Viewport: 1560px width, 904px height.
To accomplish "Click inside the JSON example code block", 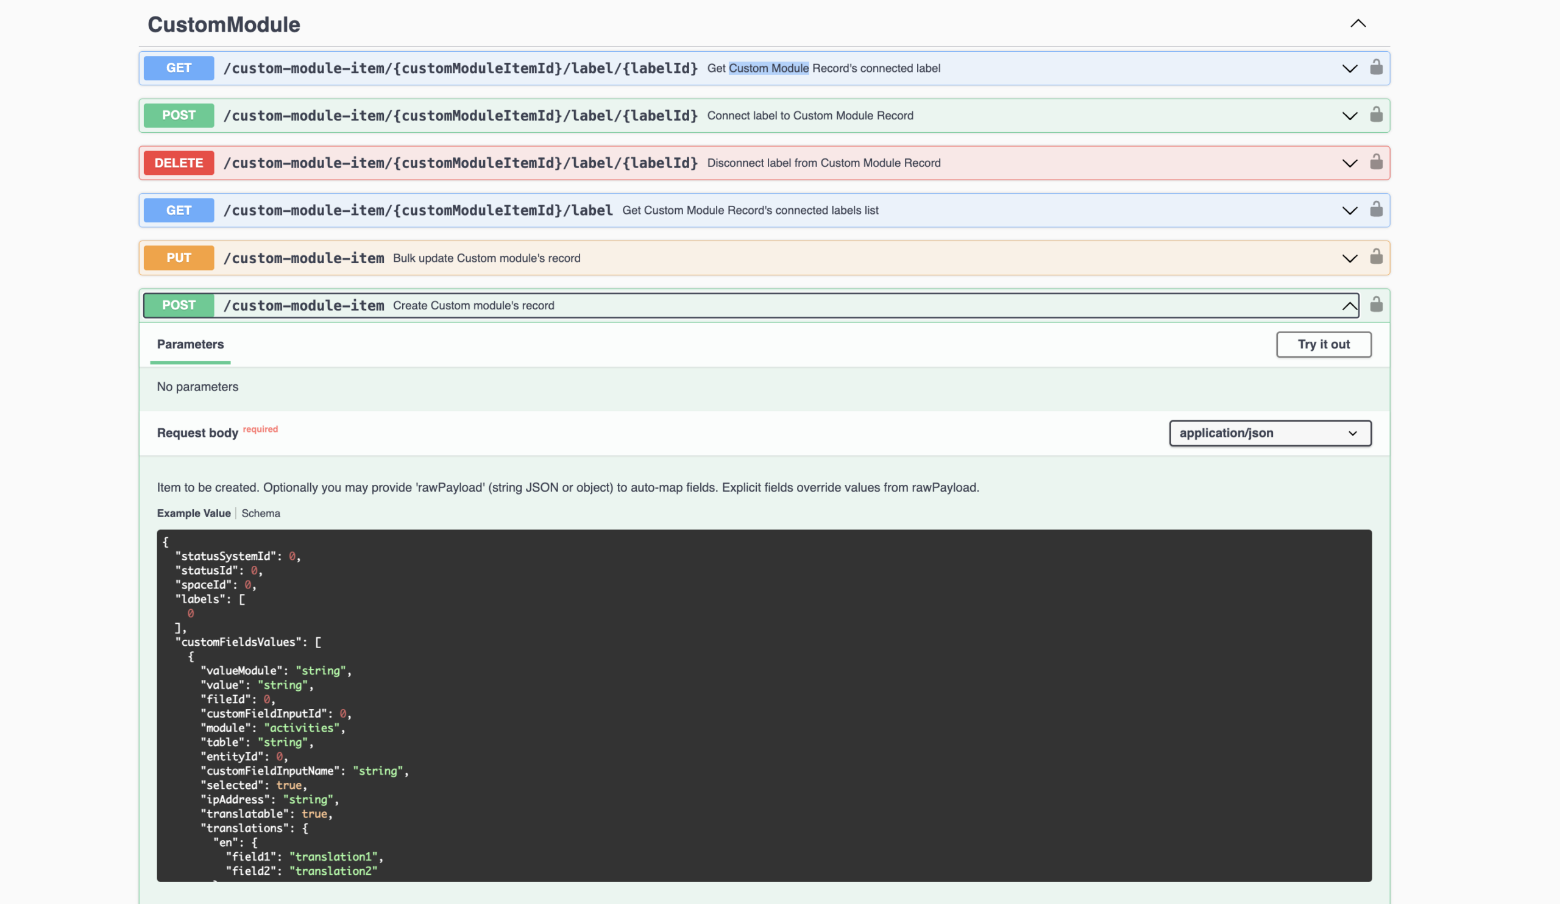I will [x=764, y=705].
